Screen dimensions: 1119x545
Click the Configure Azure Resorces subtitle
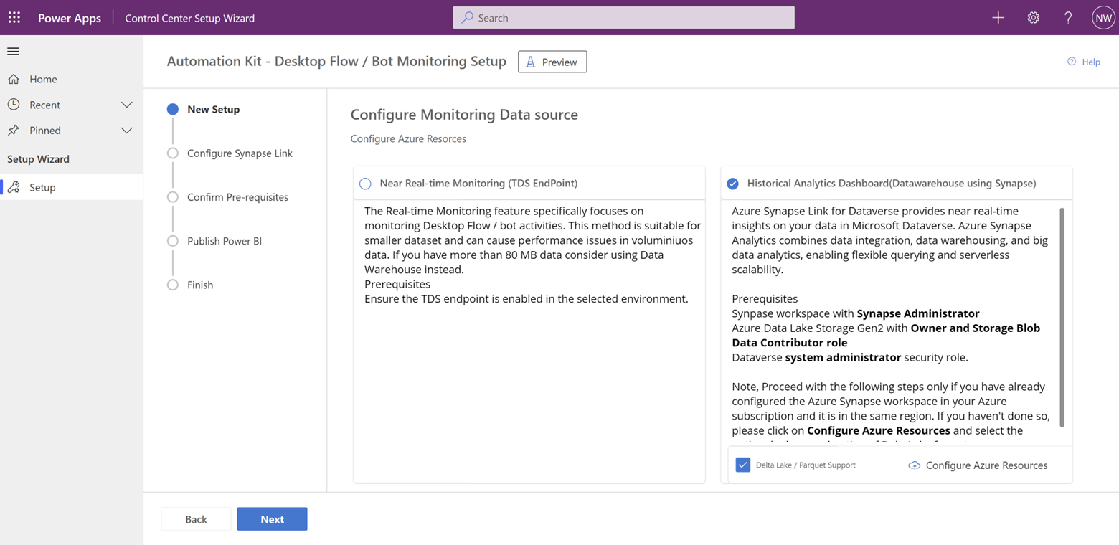[408, 138]
